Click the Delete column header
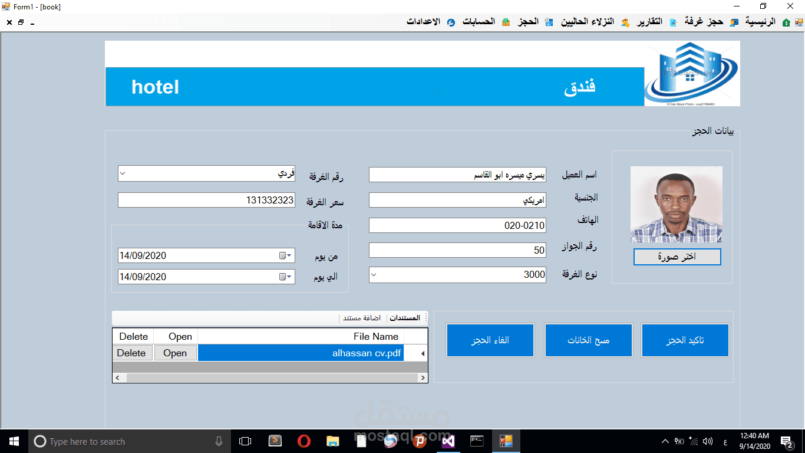 tap(133, 336)
